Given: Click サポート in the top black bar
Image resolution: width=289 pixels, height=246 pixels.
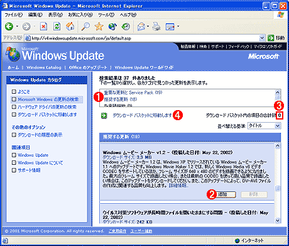Looking at the screenshot, I should [217, 47].
